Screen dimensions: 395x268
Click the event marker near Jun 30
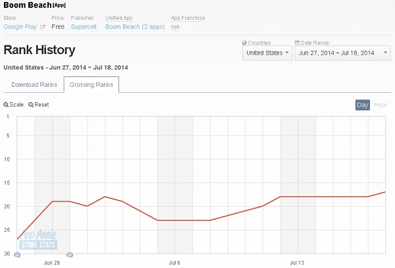coord(70,255)
